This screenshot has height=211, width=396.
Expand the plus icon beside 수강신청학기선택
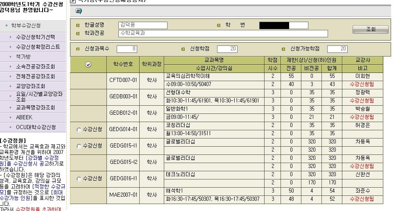[10, 37]
